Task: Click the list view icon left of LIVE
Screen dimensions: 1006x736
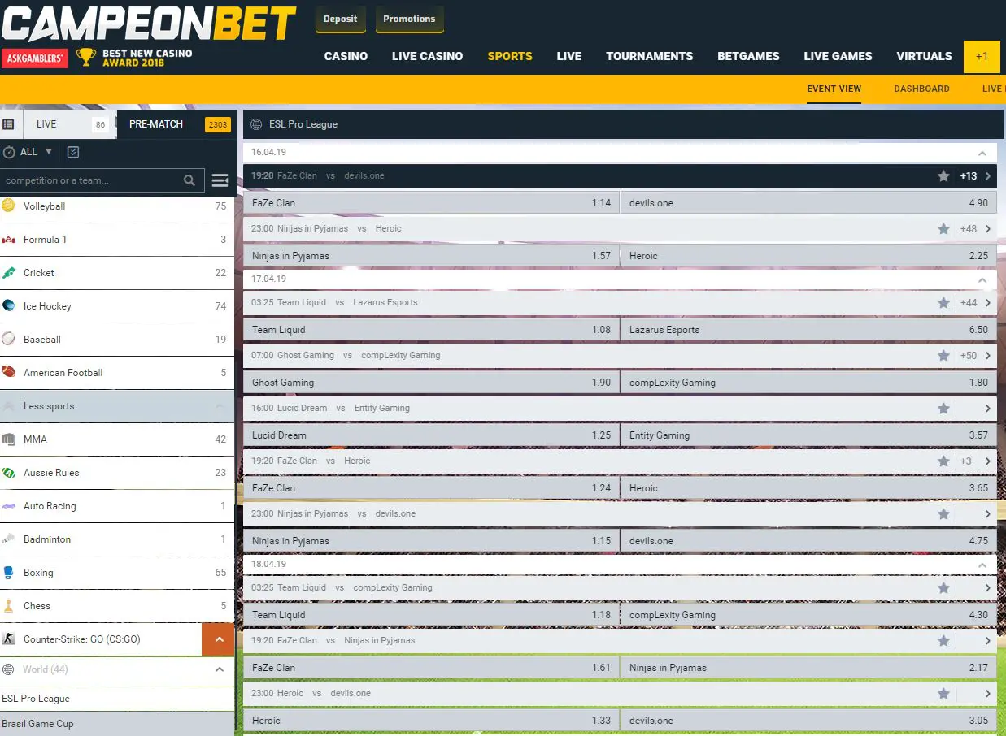Action: click(x=9, y=124)
